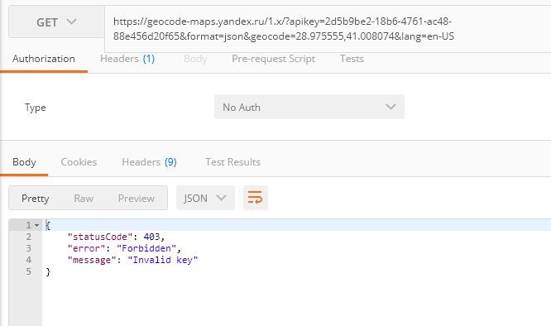Open the JSON format dropdown
This screenshot has height=326, width=551.
pos(205,198)
